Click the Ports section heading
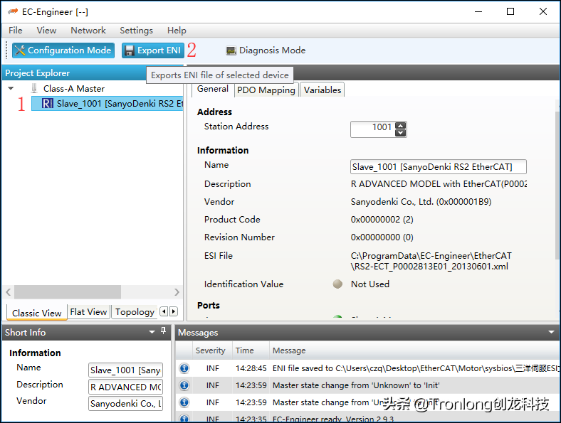The height and width of the screenshot is (423, 561). point(208,306)
